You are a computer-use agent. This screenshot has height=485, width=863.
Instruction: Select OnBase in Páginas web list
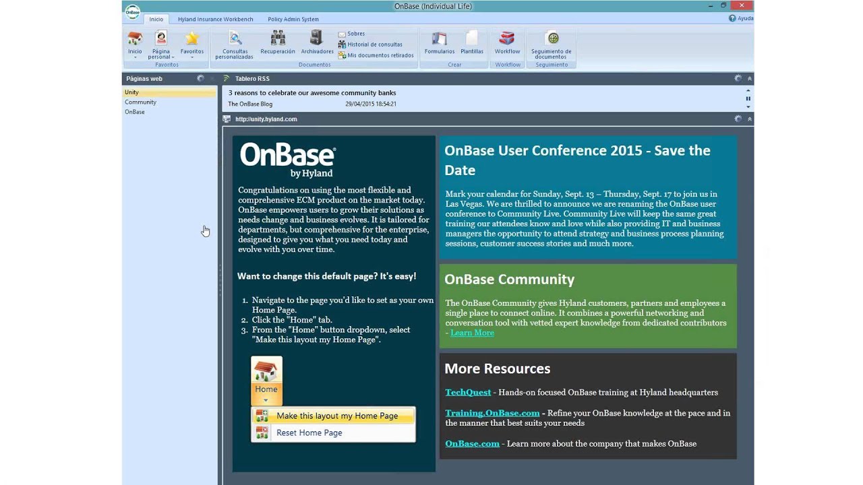[x=169, y=112]
